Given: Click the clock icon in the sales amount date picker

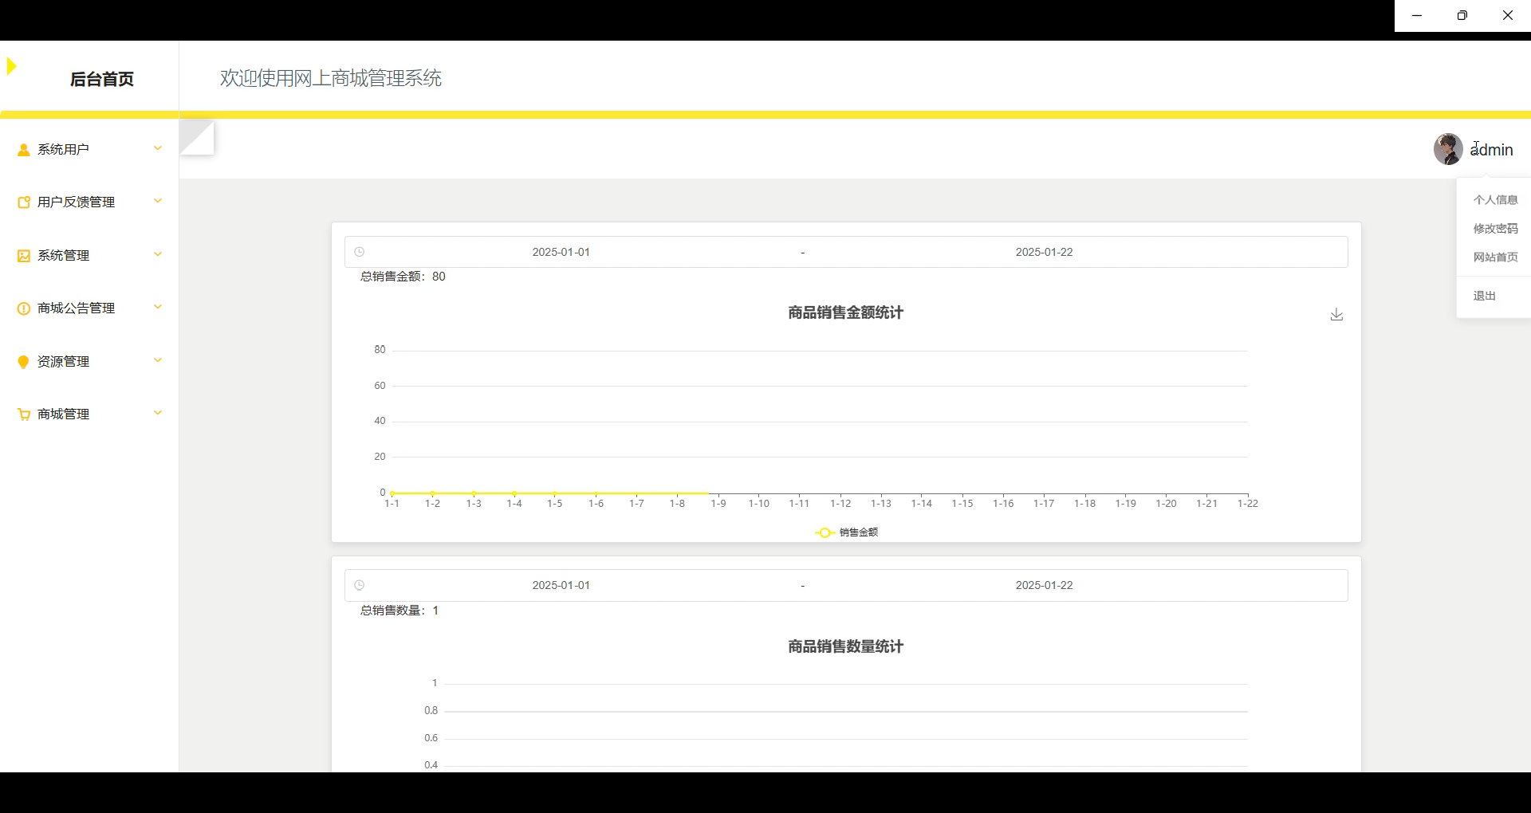Looking at the screenshot, I should 360,252.
